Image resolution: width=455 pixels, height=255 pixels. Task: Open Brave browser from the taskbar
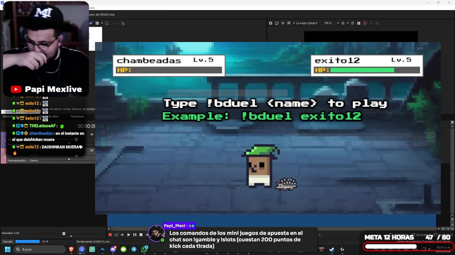click(71, 249)
